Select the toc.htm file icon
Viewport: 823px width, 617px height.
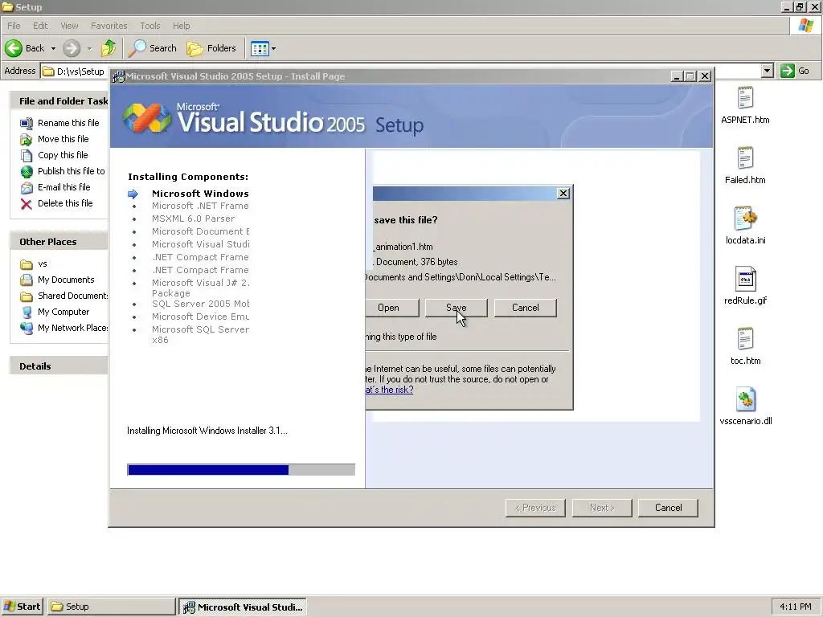pyautogui.click(x=745, y=340)
